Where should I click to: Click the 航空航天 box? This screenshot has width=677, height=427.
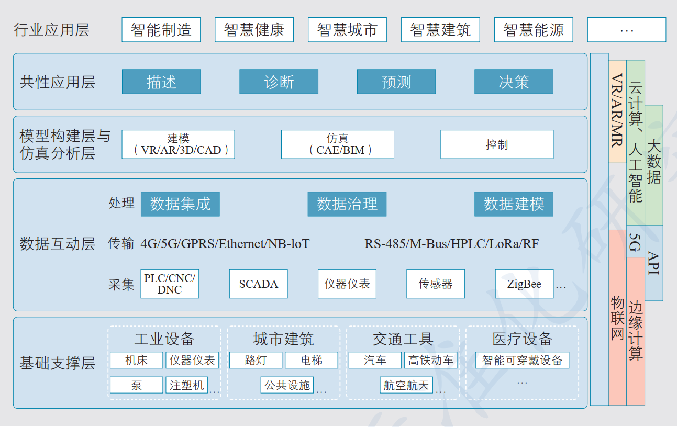point(406,385)
